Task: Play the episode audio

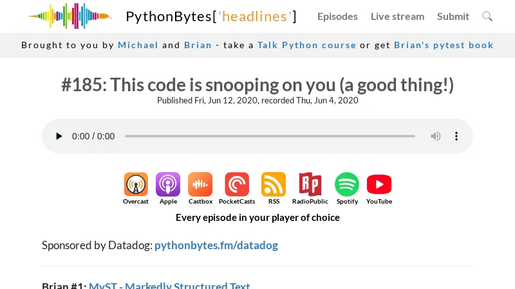Action: pyautogui.click(x=59, y=136)
